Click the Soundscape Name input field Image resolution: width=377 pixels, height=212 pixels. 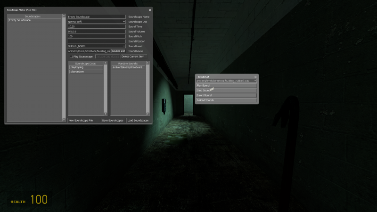tap(97, 17)
